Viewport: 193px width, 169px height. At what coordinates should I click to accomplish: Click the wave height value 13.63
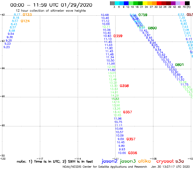tap(114, 89)
